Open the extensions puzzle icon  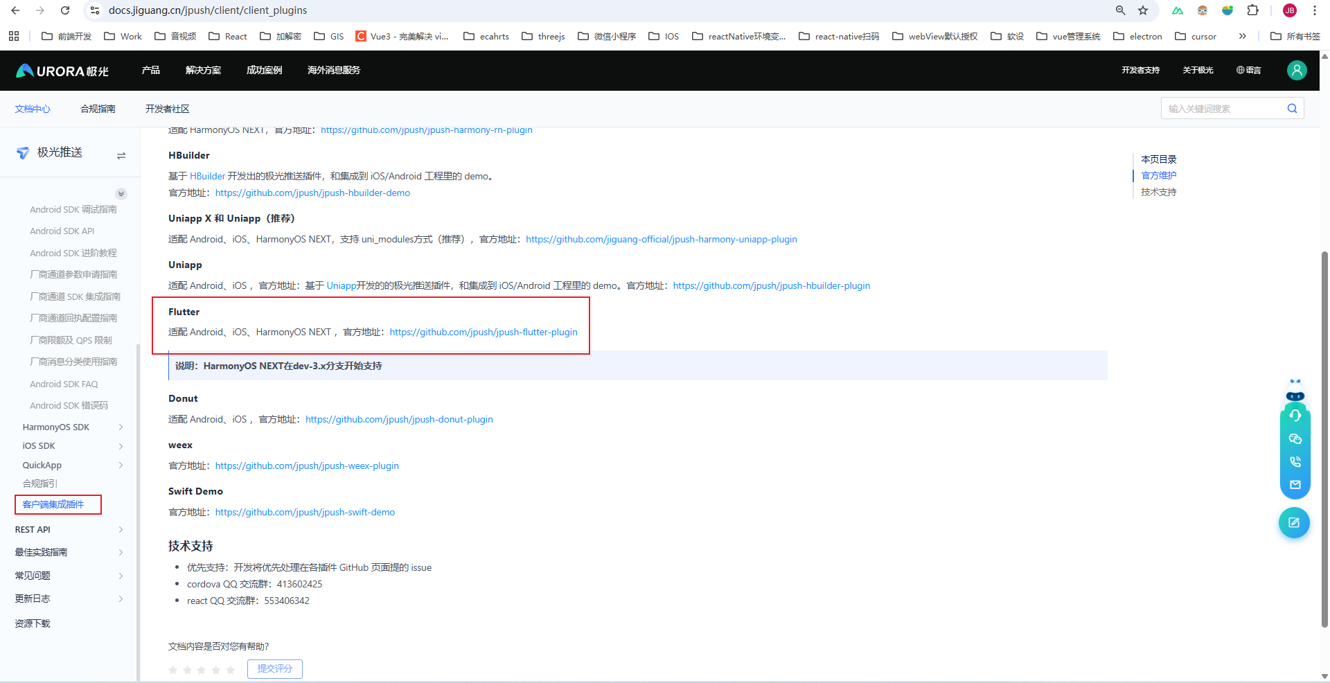point(1252,10)
